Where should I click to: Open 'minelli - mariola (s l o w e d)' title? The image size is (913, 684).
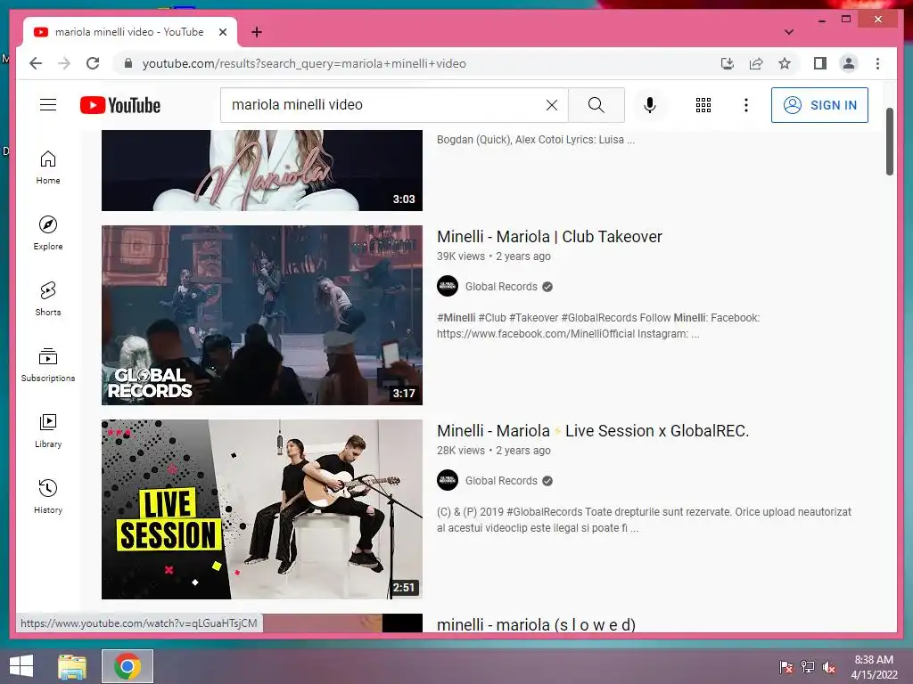coord(536,624)
